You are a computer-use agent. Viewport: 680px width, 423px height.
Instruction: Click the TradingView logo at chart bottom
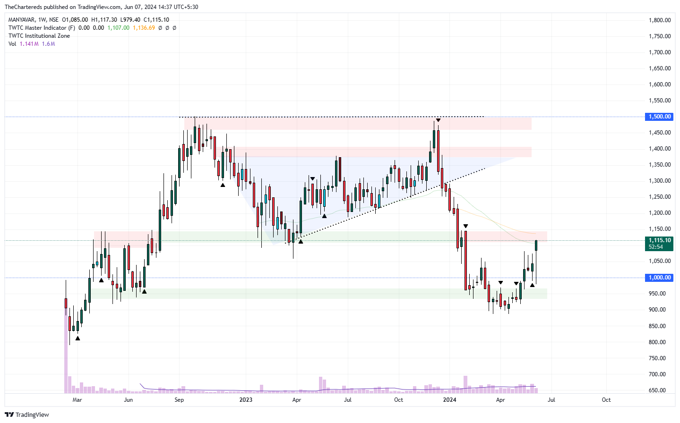pos(26,415)
